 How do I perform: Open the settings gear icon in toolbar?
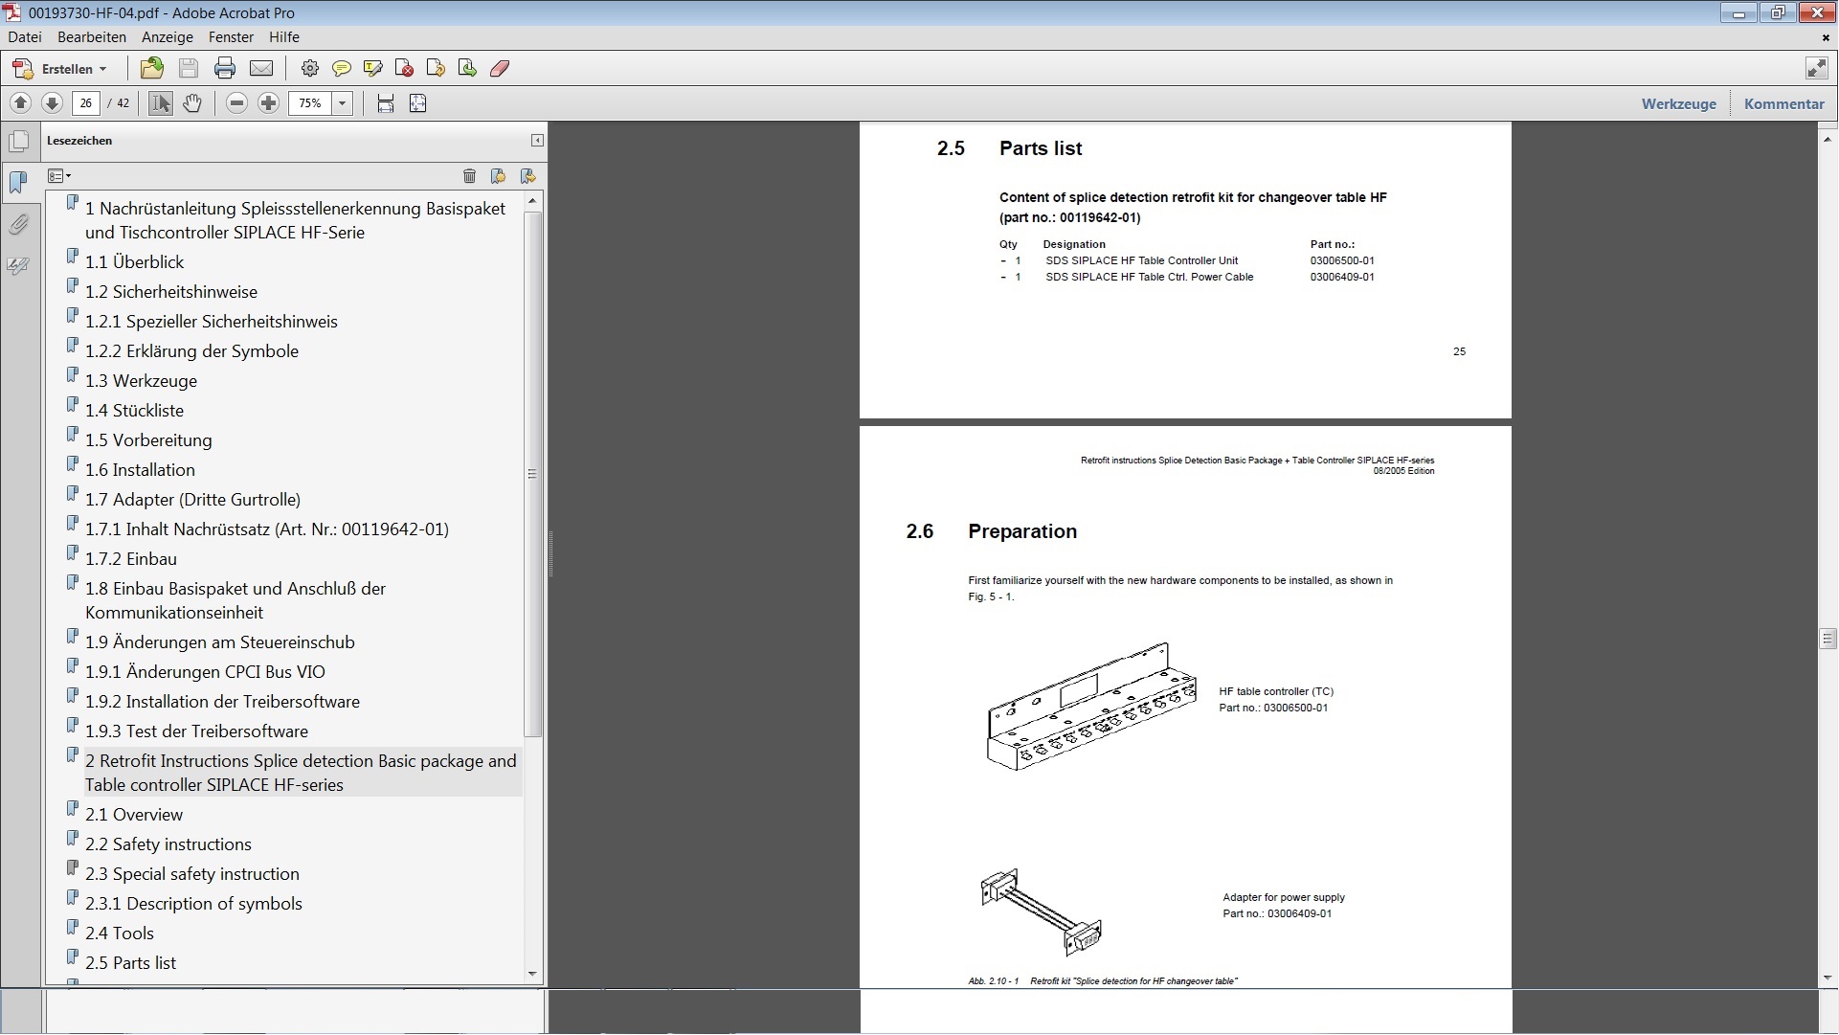[309, 68]
